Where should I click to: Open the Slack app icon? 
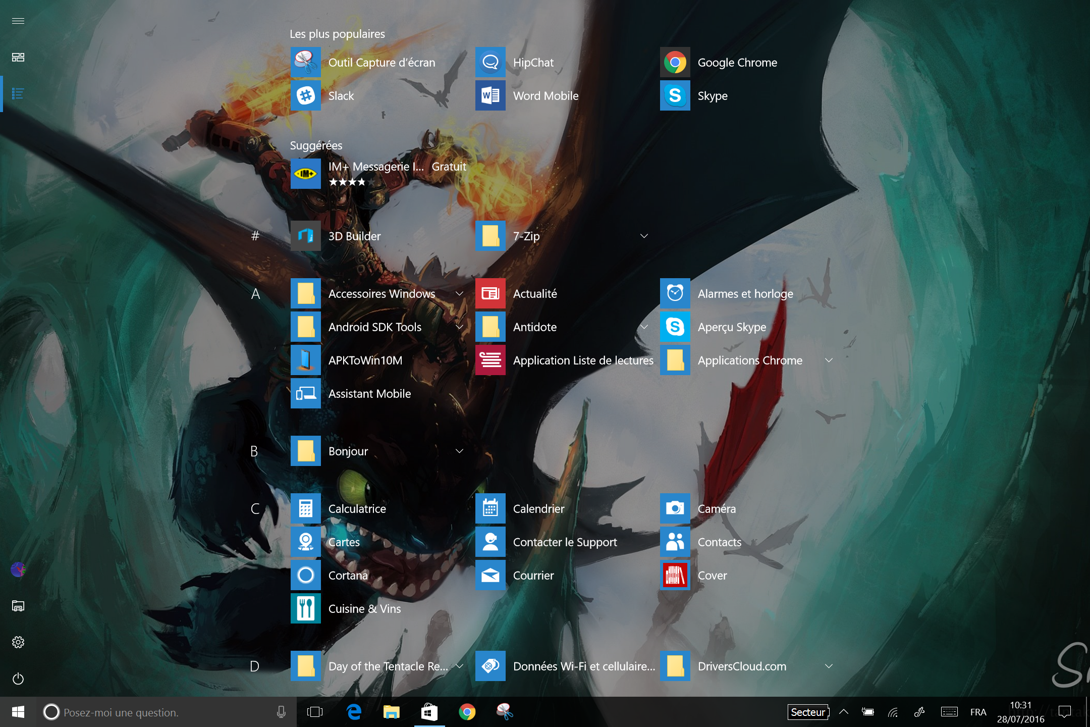tap(305, 95)
